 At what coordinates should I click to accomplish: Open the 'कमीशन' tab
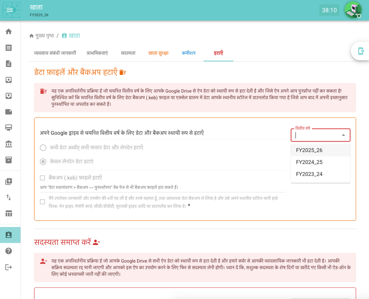[x=189, y=53]
